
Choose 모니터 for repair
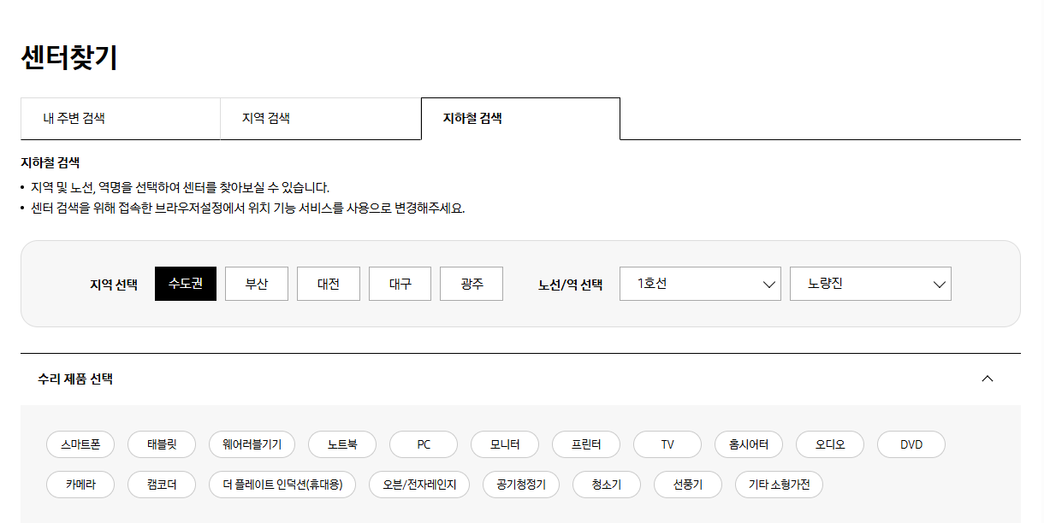pos(504,444)
